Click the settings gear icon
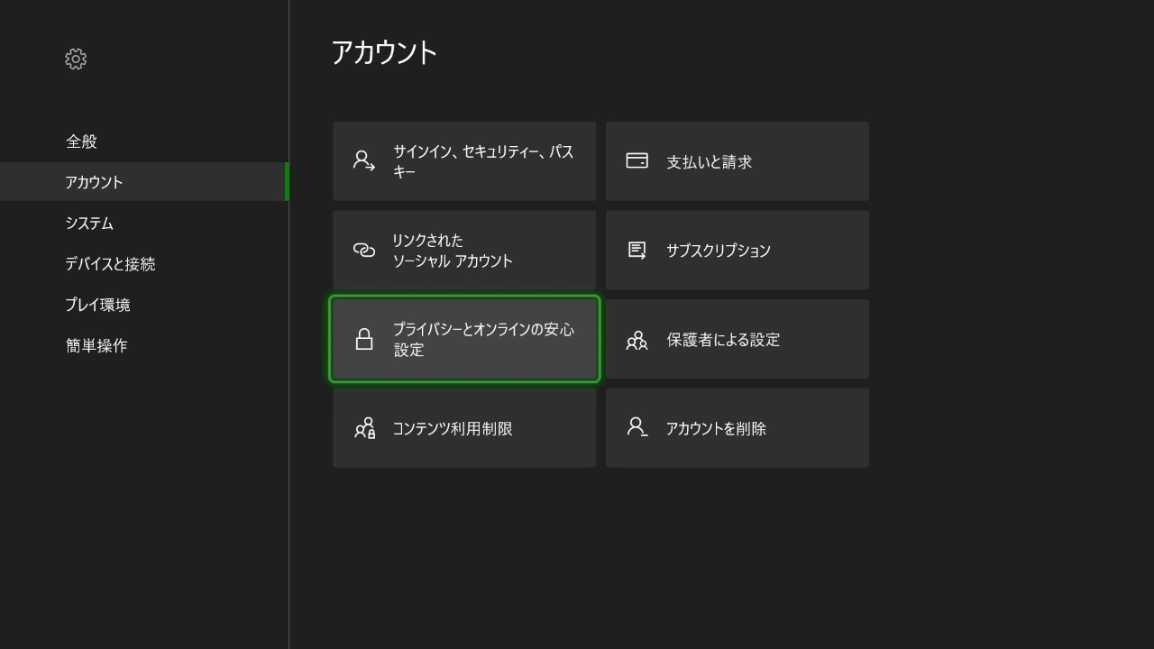1154x649 pixels. [x=76, y=59]
